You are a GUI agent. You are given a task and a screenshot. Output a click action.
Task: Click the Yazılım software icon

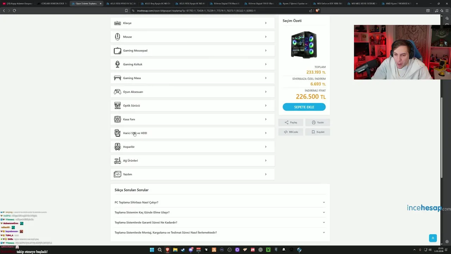pyautogui.click(x=117, y=174)
